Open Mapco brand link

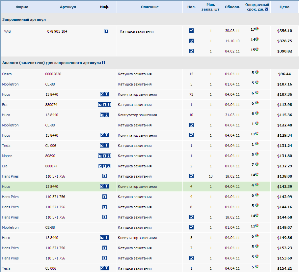pyautogui.click(x=7, y=156)
